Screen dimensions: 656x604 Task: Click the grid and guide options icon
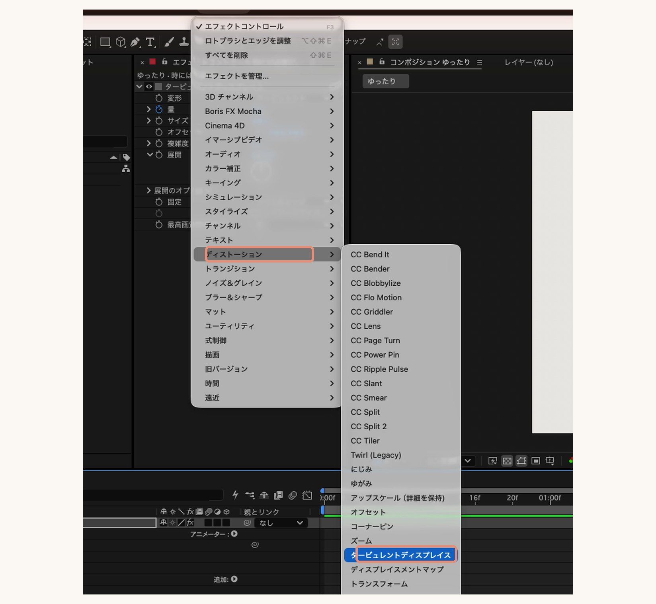pos(550,461)
